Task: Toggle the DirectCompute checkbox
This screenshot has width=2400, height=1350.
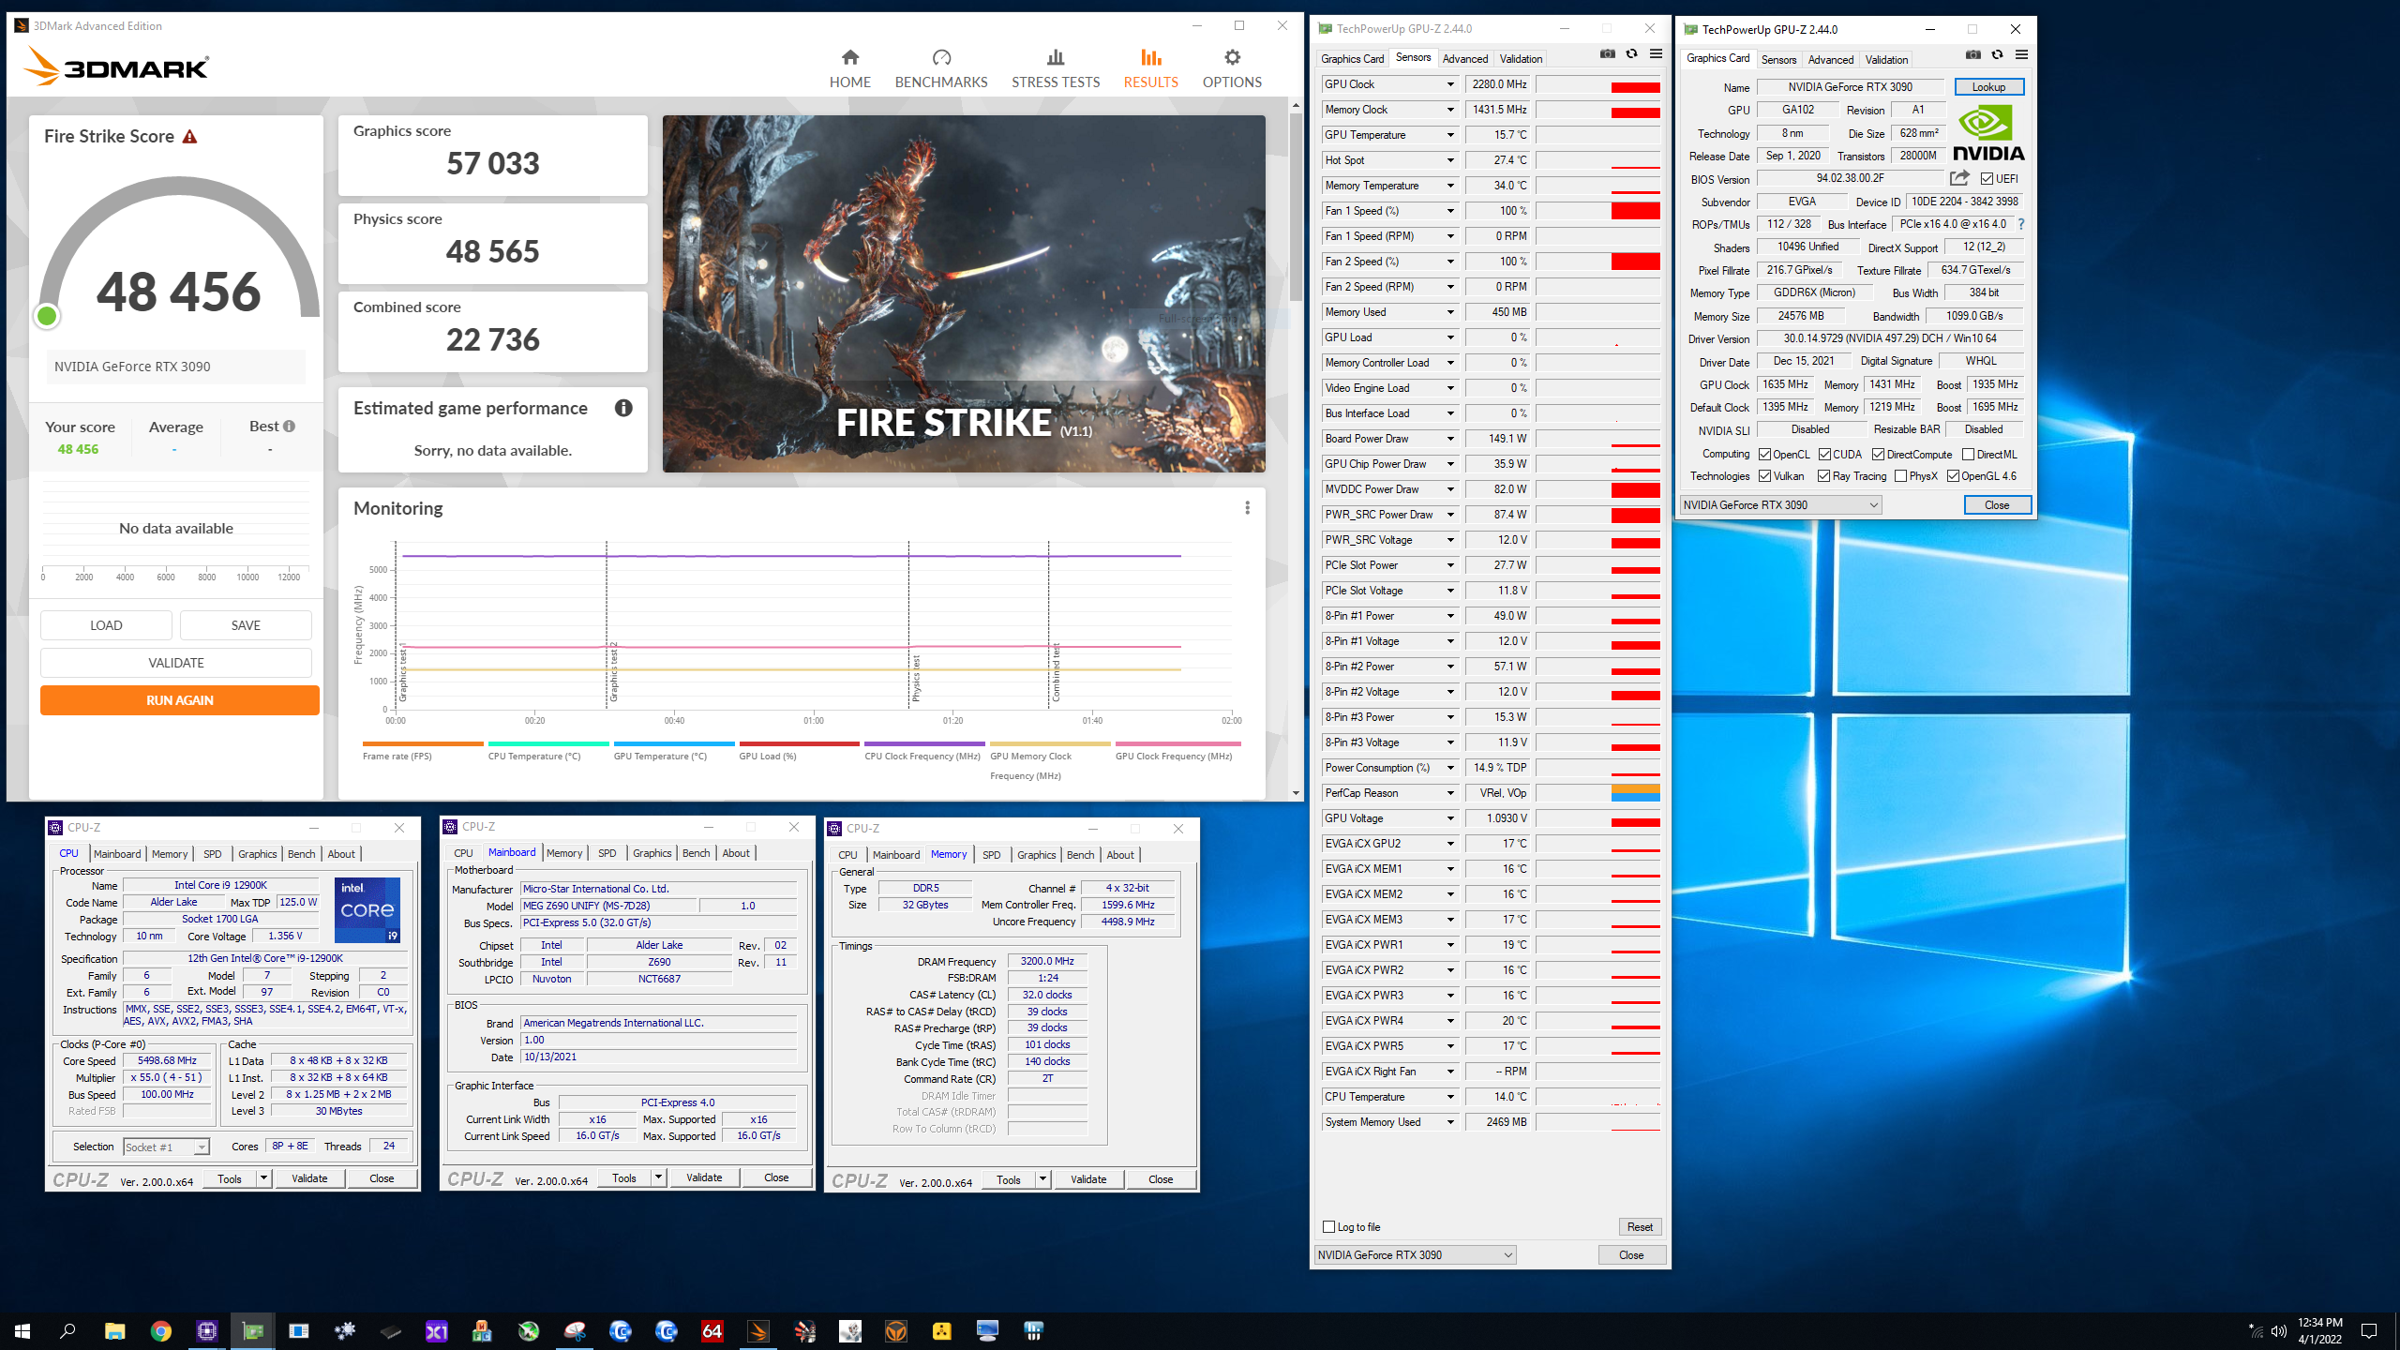Action: tap(1878, 454)
